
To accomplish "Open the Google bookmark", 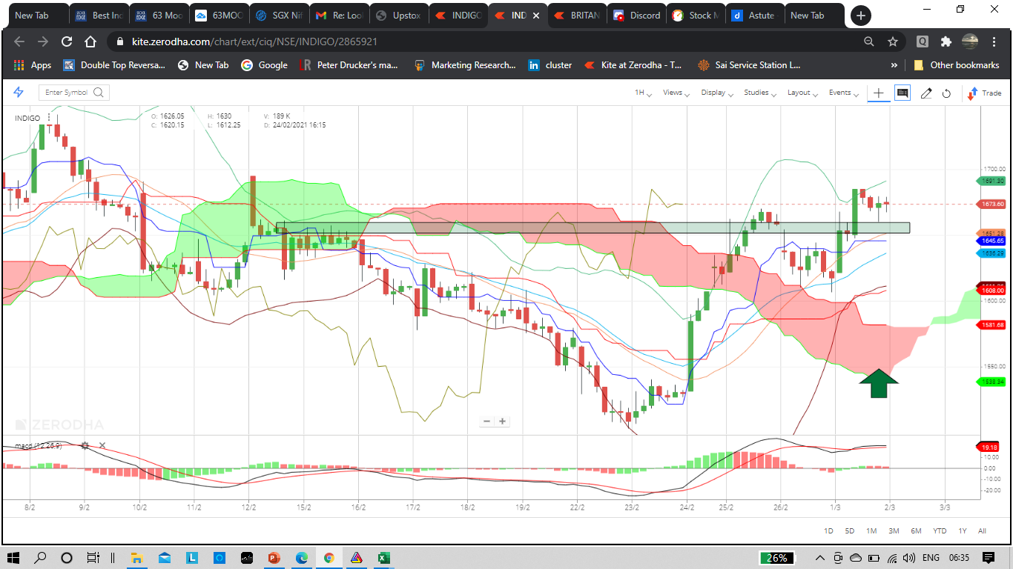I will click(x=264, y=65).
